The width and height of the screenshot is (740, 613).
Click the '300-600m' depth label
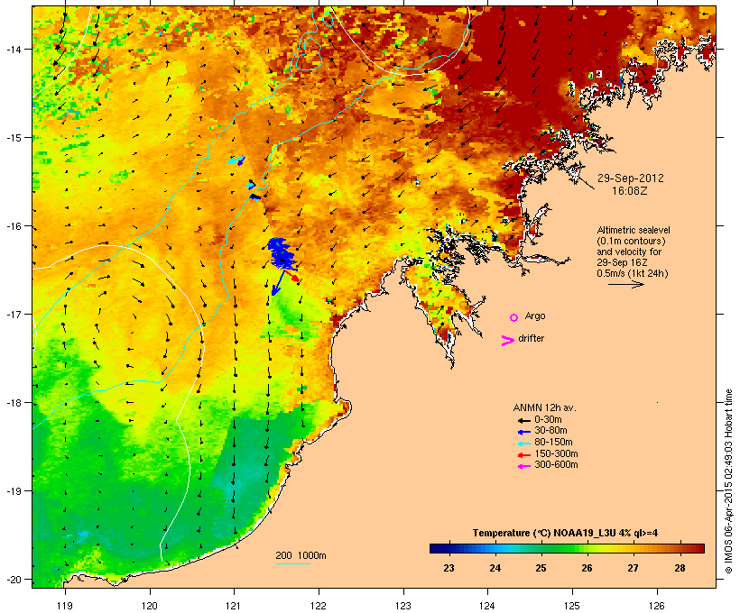[x=556, y=465]
